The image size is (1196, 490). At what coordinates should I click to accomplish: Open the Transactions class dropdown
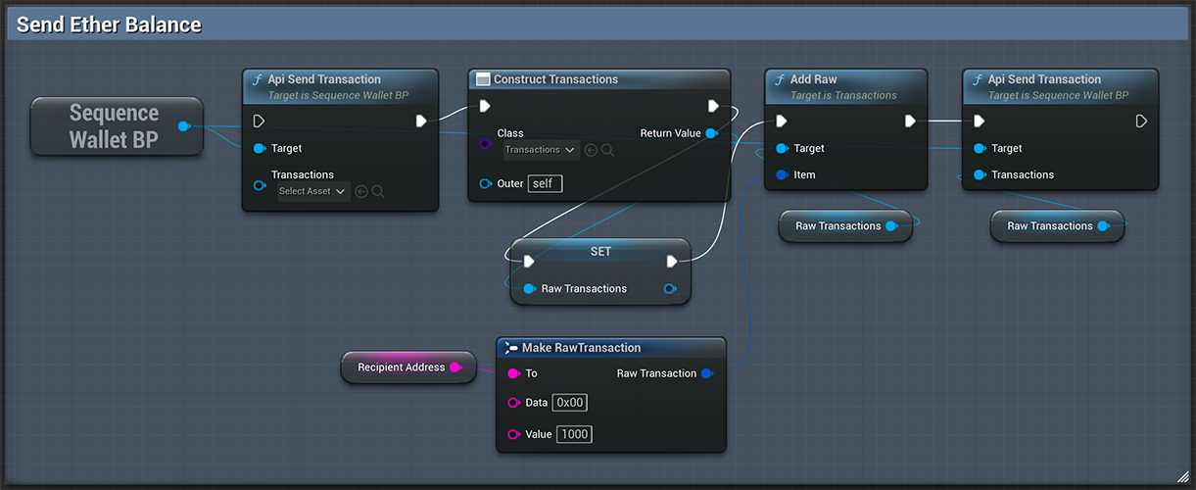coord(541,150)
